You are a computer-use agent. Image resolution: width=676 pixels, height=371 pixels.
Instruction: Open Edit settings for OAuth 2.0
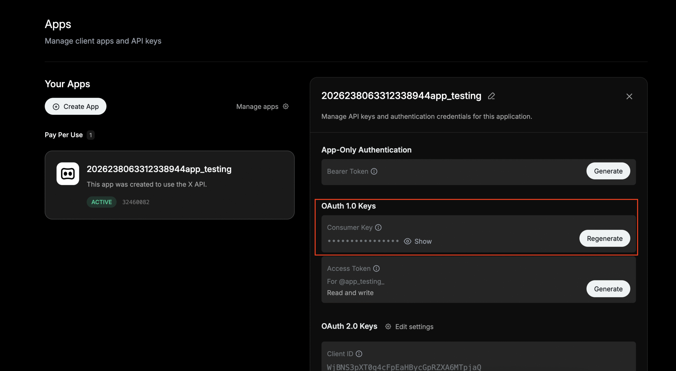[x=414, y=327]
